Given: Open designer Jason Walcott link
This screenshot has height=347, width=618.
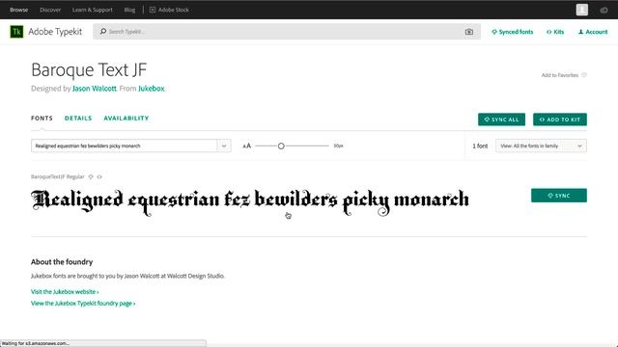Looking at the screenshot, I should (95, 89).
